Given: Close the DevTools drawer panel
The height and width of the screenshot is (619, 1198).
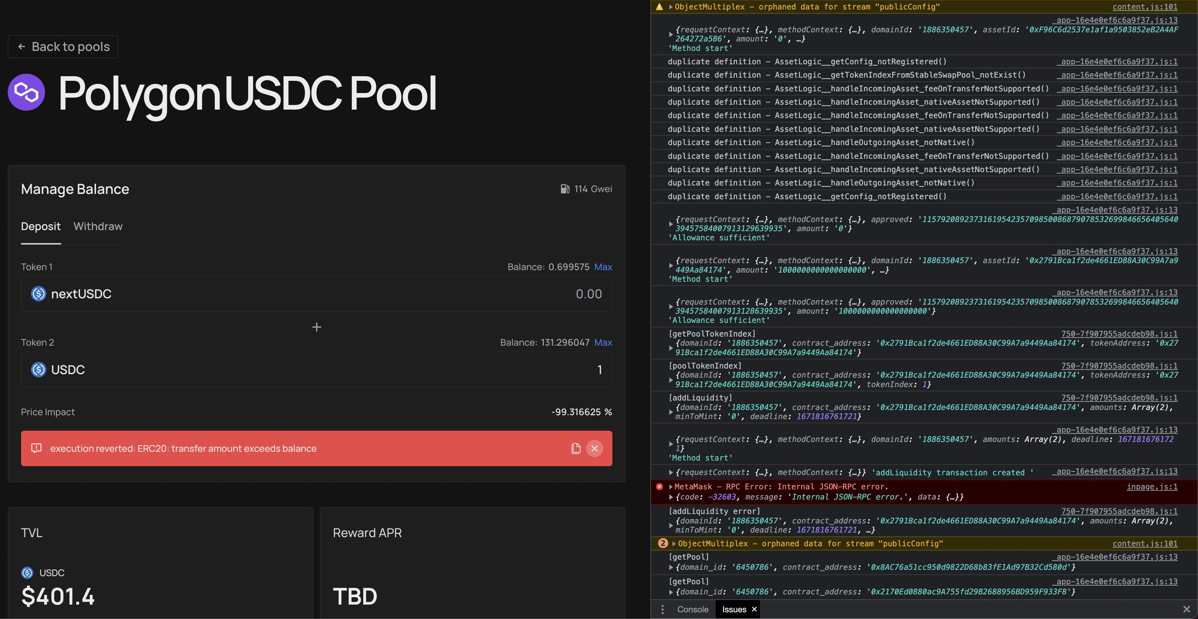Looking at the screenshot, I should 1186,609.
